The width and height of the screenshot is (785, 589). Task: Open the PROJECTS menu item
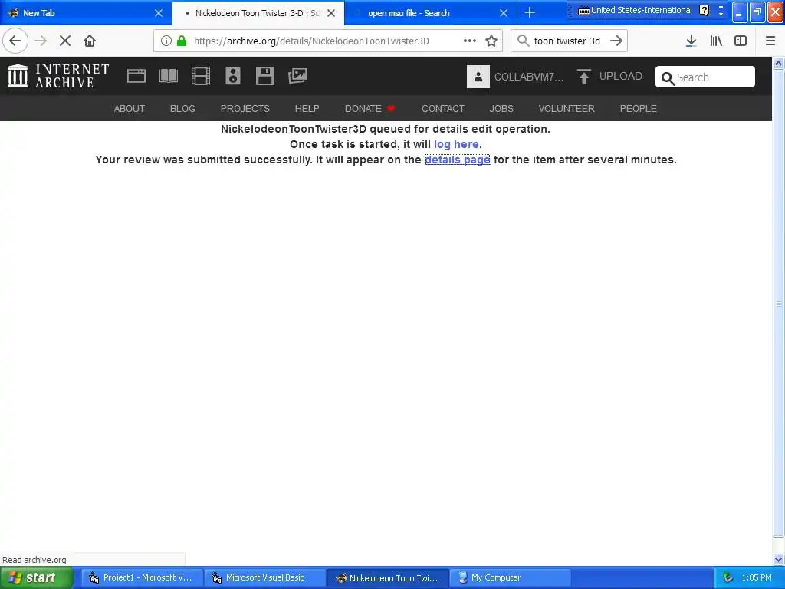[x=245, y=109]
